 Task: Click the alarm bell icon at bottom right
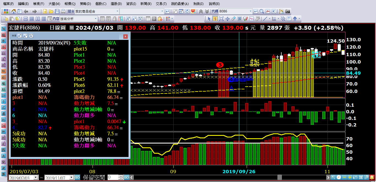click(372, 177)
